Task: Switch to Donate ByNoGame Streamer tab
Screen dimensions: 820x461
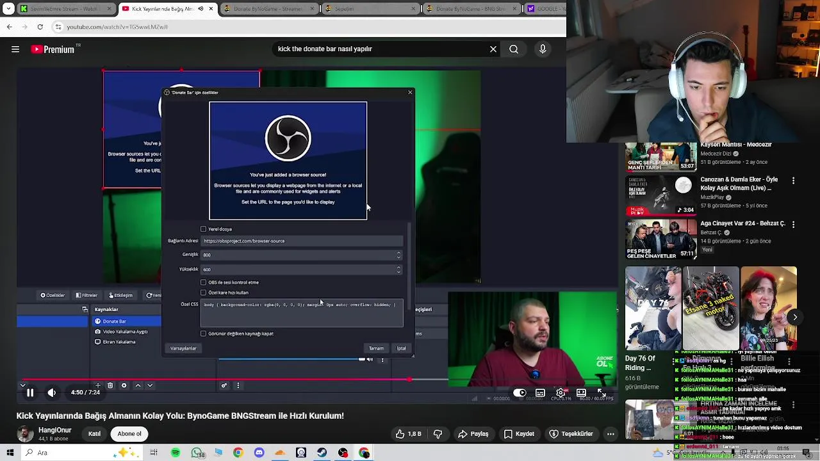Action: [x=269, y=9]
